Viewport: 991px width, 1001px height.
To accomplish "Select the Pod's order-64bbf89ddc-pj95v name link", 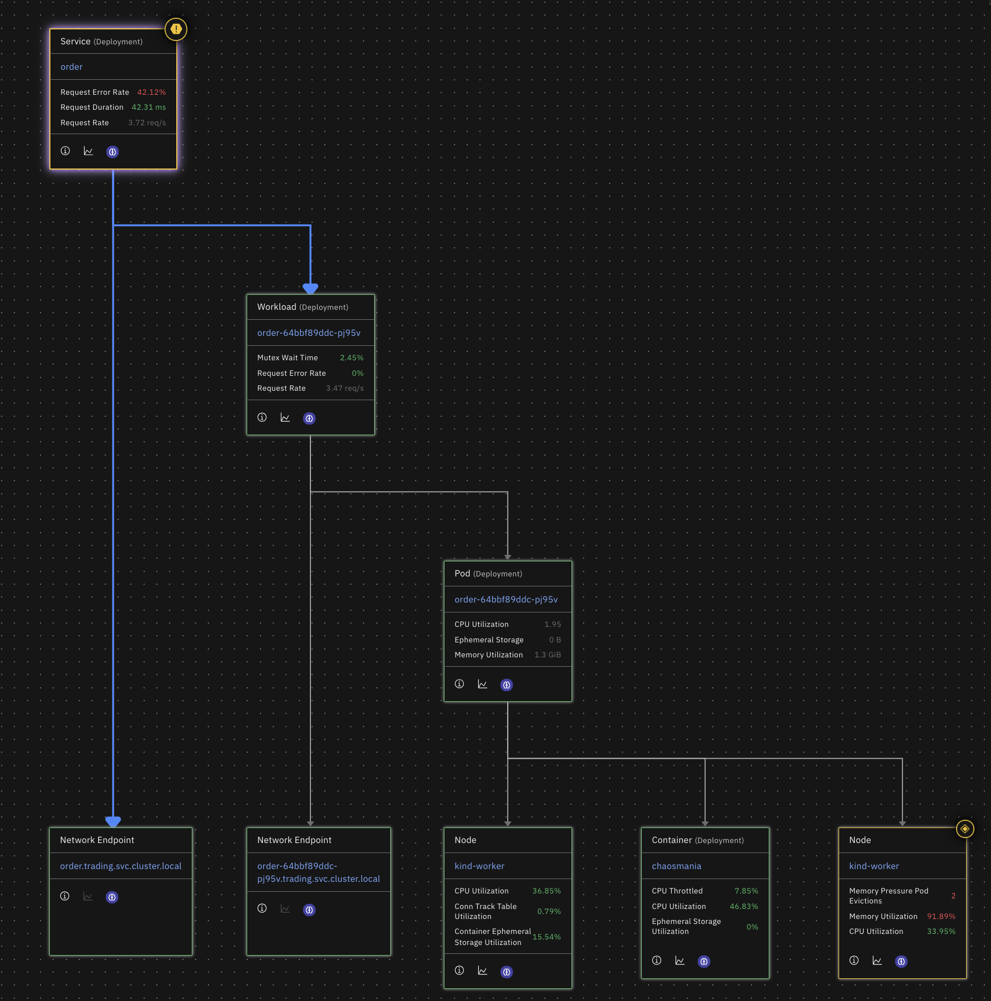I will coord(506,599).
